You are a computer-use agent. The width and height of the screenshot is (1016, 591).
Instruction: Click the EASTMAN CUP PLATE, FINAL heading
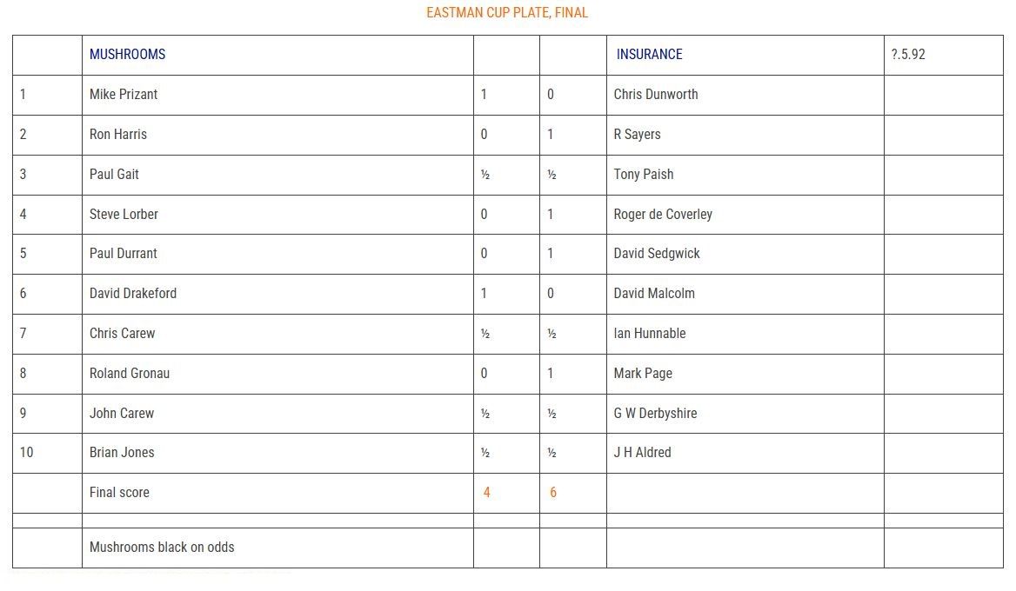(507, 12)
